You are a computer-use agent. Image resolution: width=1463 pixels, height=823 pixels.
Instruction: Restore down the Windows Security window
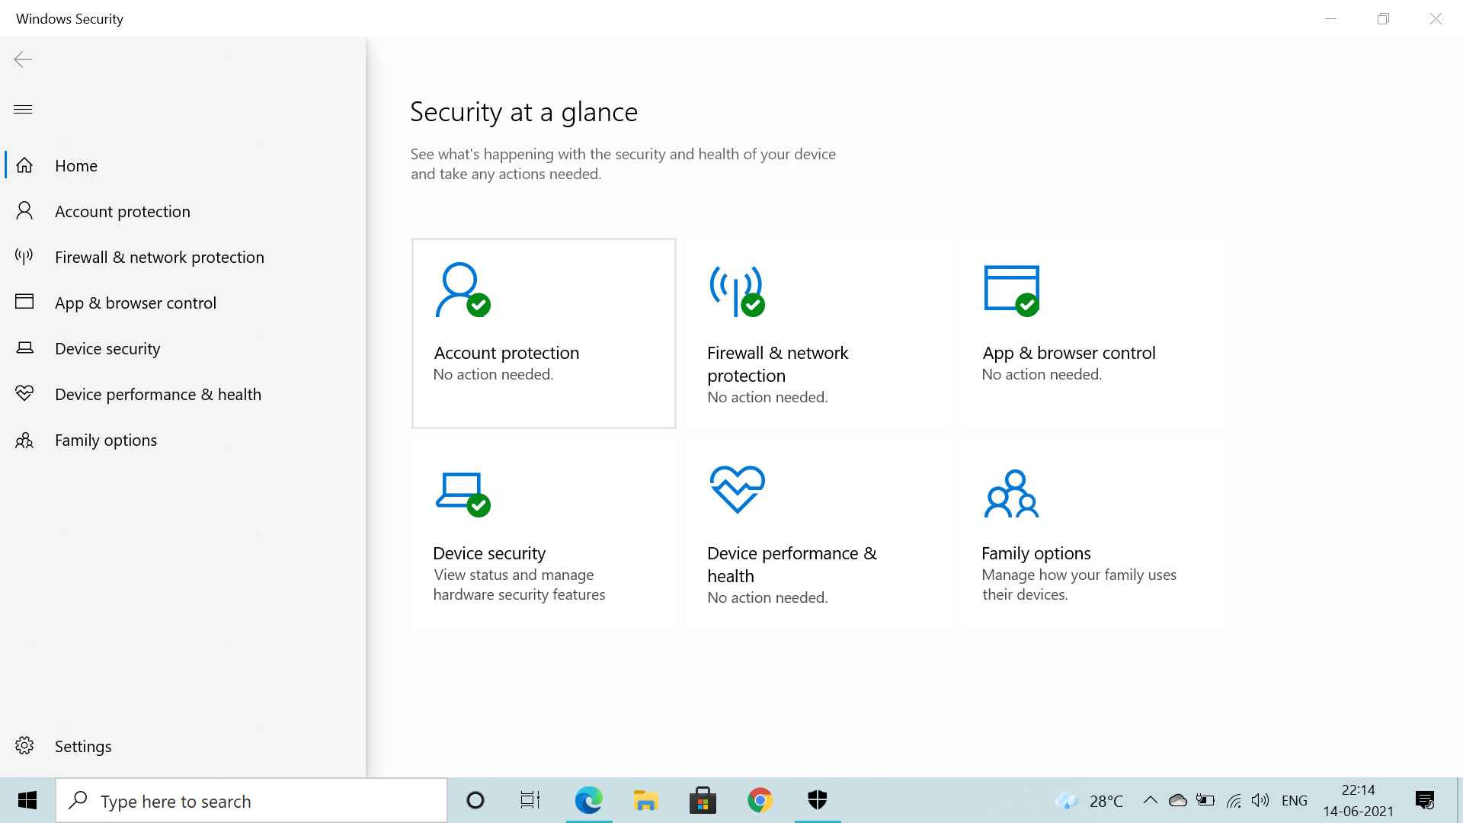pos(1384,18)
